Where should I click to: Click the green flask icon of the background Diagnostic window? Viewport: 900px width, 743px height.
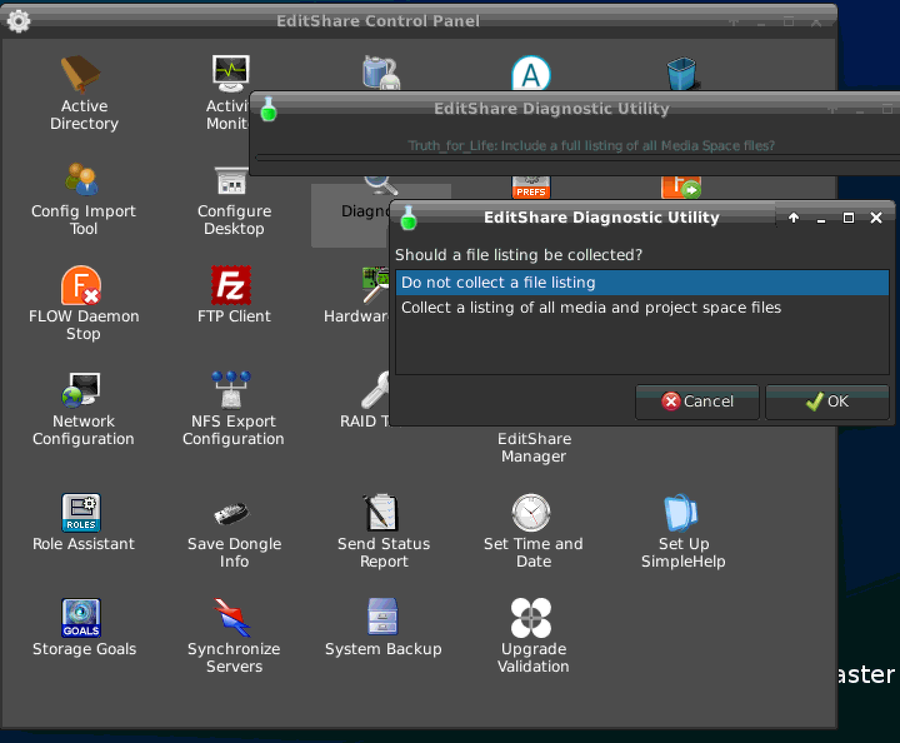coord(269,108)
